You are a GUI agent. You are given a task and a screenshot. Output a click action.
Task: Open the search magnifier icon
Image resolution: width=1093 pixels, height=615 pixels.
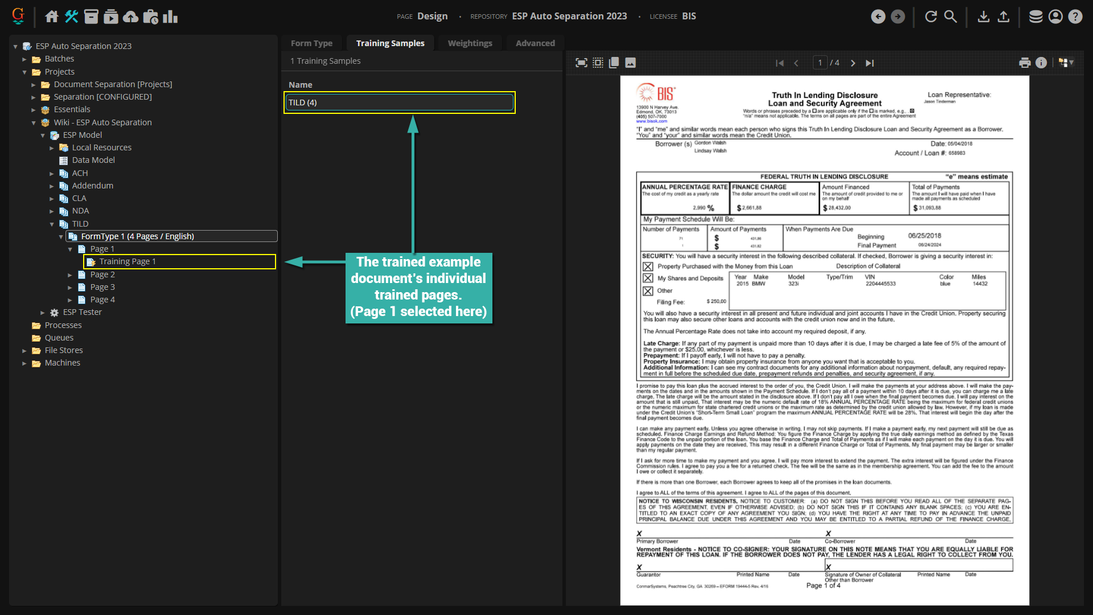tap(950, 17)
